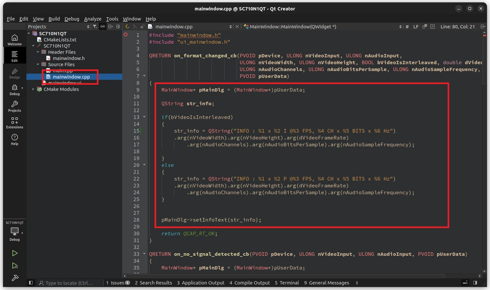The image size is (490, 290).
Task: Fold function at line 33
Action: point(144,254)
